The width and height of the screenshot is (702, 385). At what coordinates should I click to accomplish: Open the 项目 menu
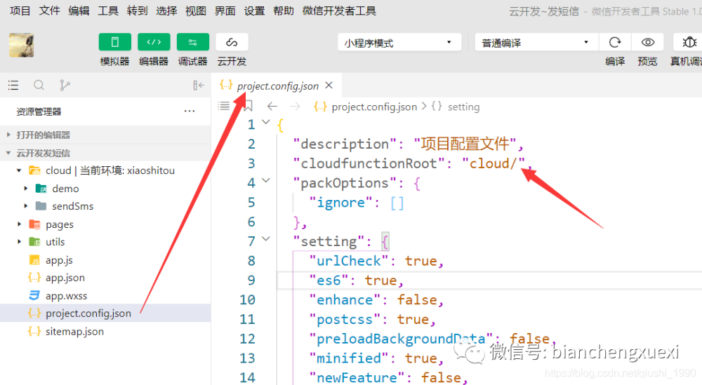tap(20, 11)
